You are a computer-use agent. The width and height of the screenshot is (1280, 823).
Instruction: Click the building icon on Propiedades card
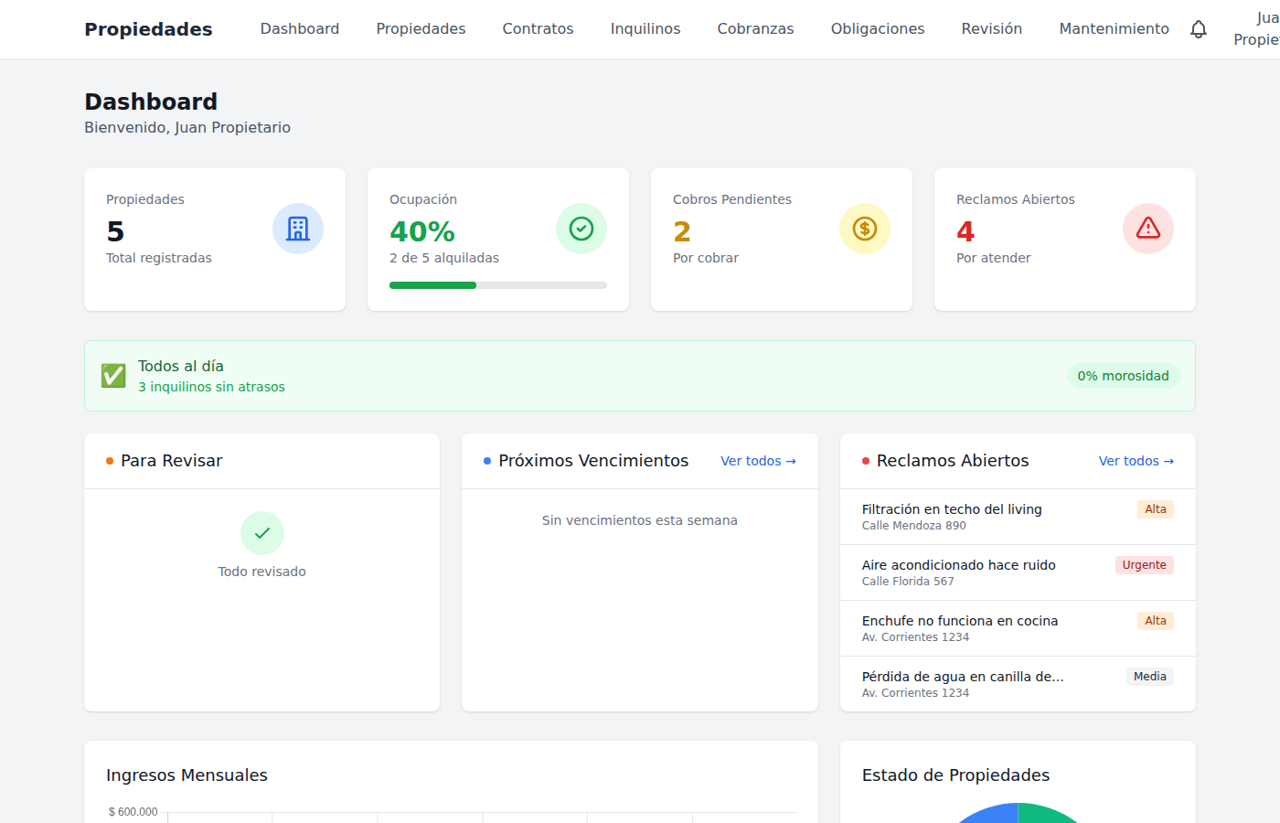[x=298, y=229]
